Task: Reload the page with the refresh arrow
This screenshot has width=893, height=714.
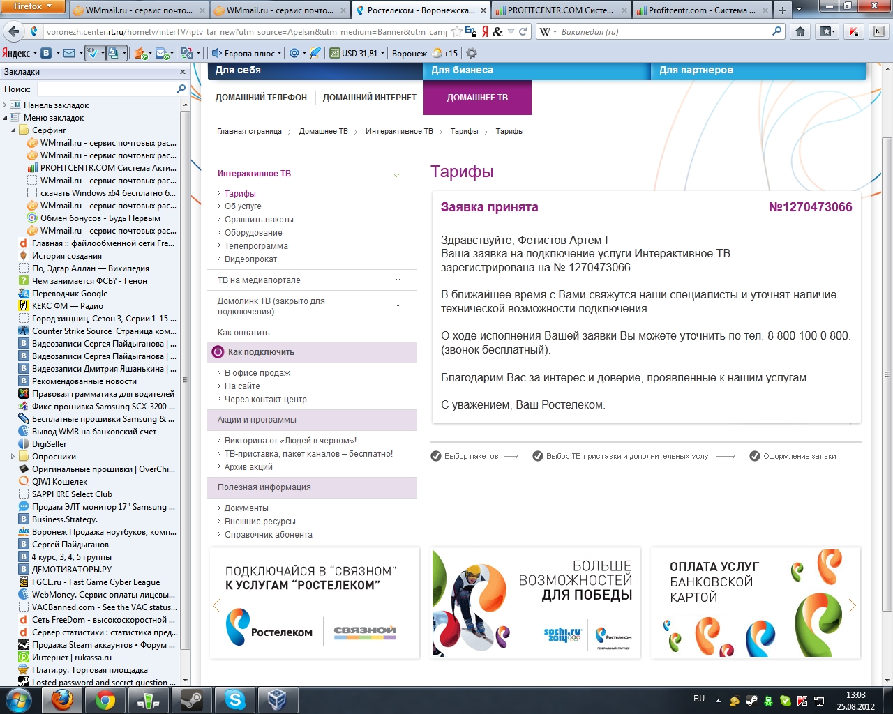Action: (x=523, y=31)
